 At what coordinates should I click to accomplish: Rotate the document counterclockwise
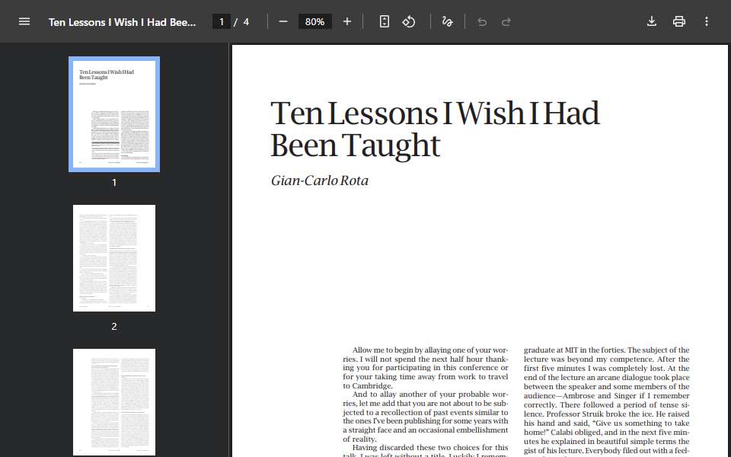tap(409, 21)
